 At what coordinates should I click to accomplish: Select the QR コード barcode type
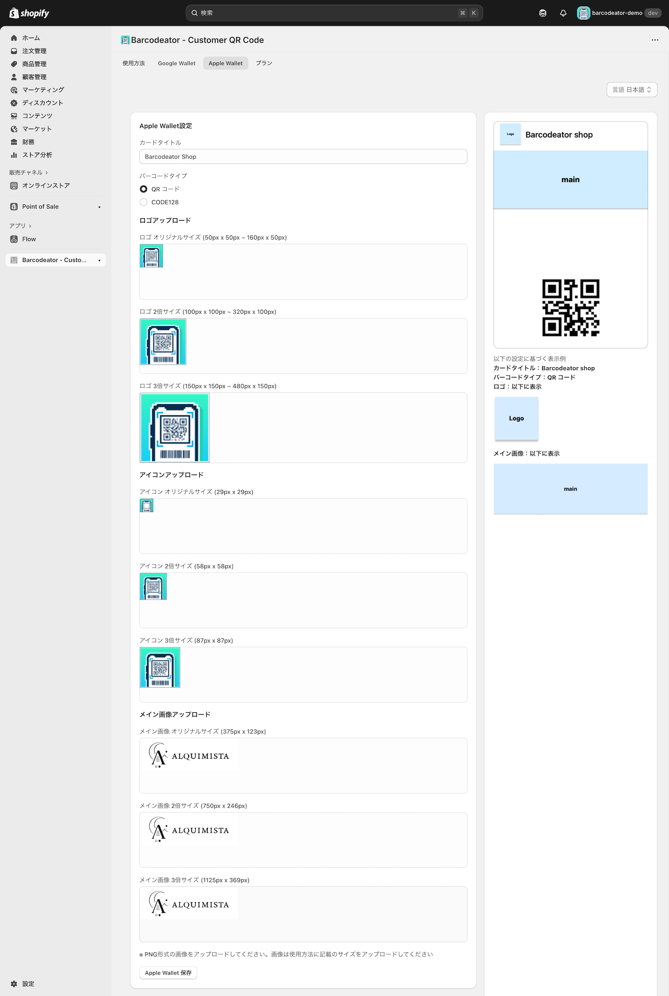[x=144, y=189]
